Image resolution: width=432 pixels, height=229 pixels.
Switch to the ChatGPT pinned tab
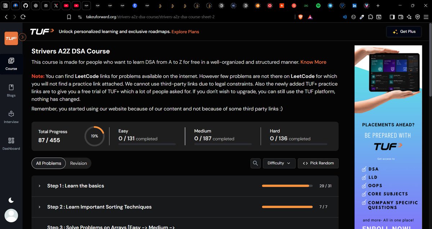[x=36, y=6]
